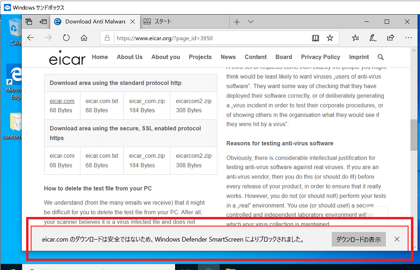Open the tabs-set-aside icon in Edge

(x=29, y=22)
